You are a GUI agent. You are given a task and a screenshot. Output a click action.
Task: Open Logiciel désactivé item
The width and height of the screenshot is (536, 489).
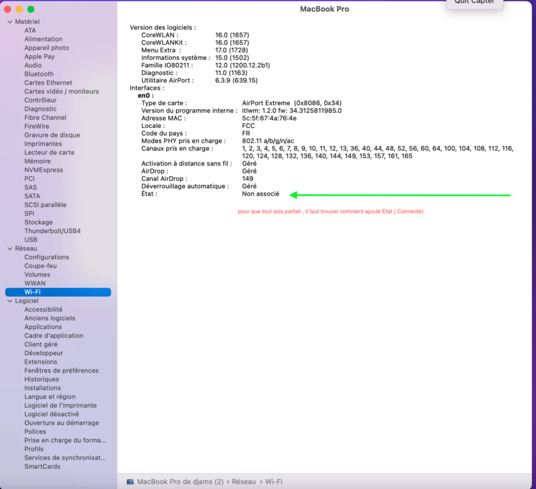(x=52, y=414)
